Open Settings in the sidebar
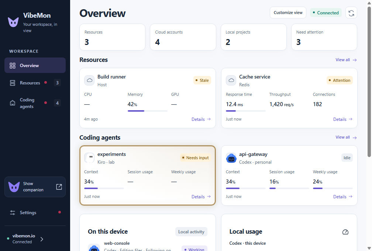Viewport: 372px width, 251px height. pos(35,213)
